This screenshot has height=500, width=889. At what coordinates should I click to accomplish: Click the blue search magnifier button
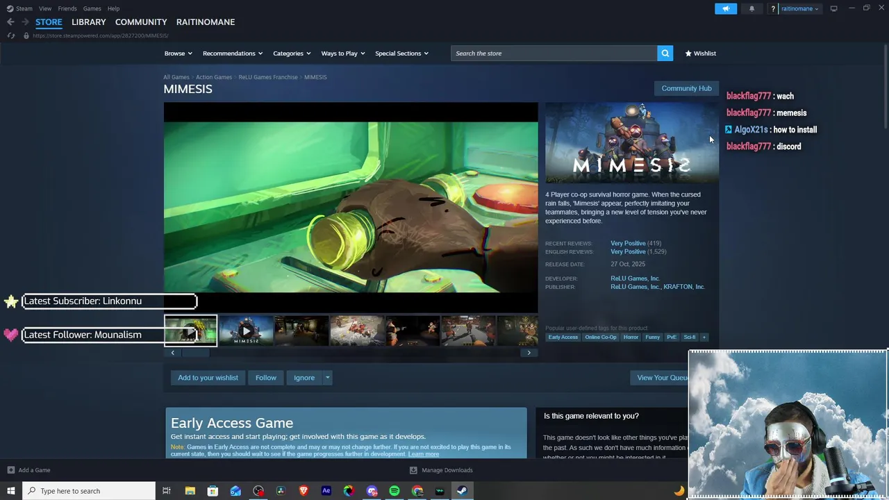pos(665,53)
